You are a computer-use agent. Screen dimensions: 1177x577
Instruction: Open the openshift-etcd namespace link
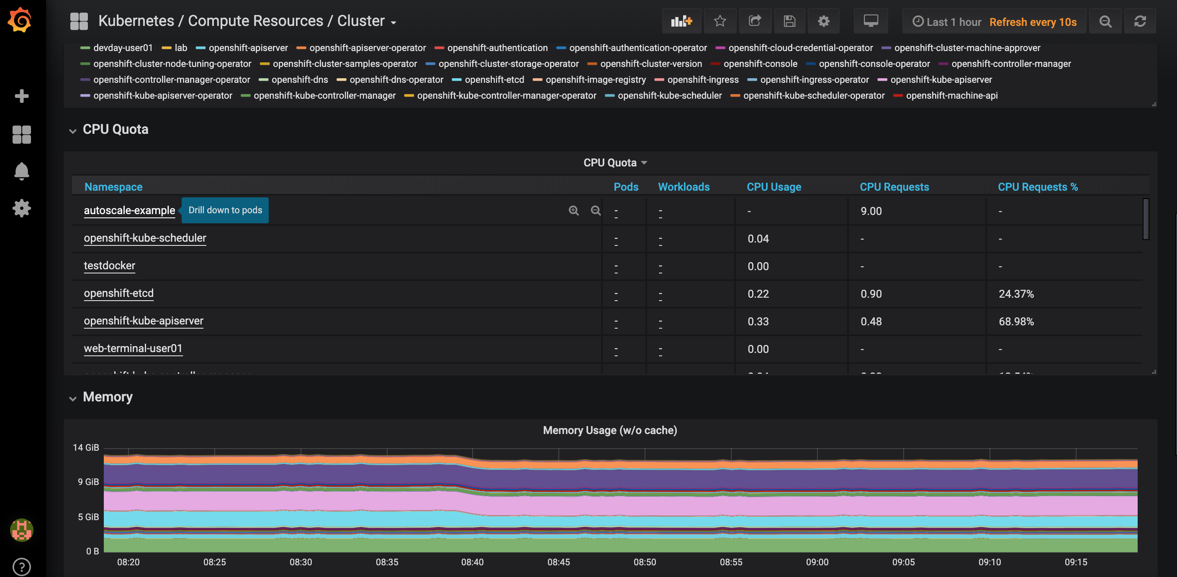118,293
